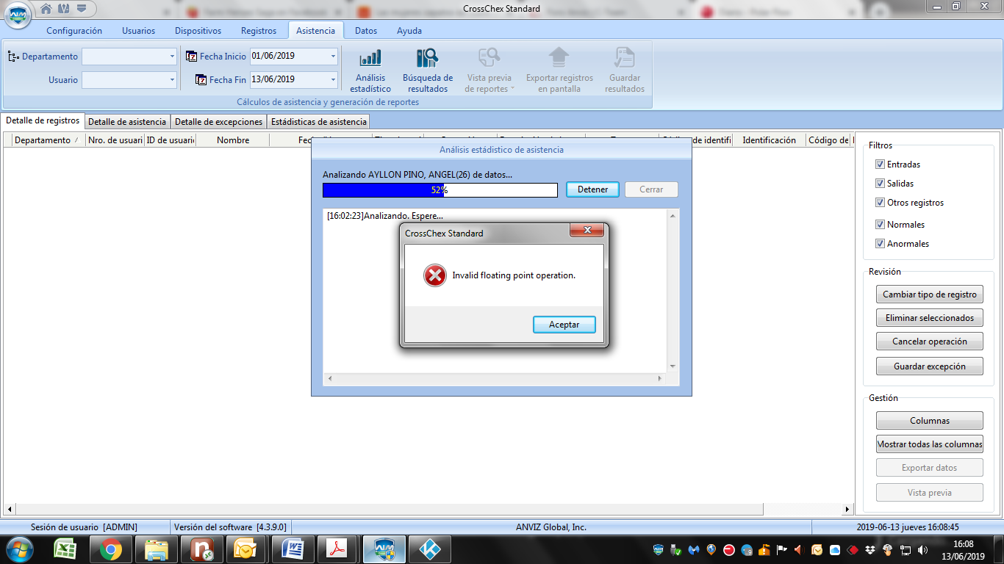This screenshot has width=1004, height=564.
Task: Toggle the Salidas filter checkbox
Action: point(880,184)
